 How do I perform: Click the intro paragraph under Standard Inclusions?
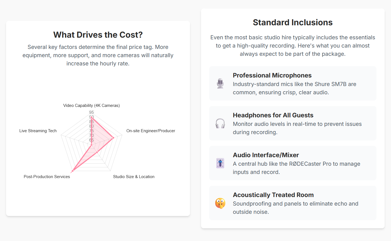(x=293, y=46)
